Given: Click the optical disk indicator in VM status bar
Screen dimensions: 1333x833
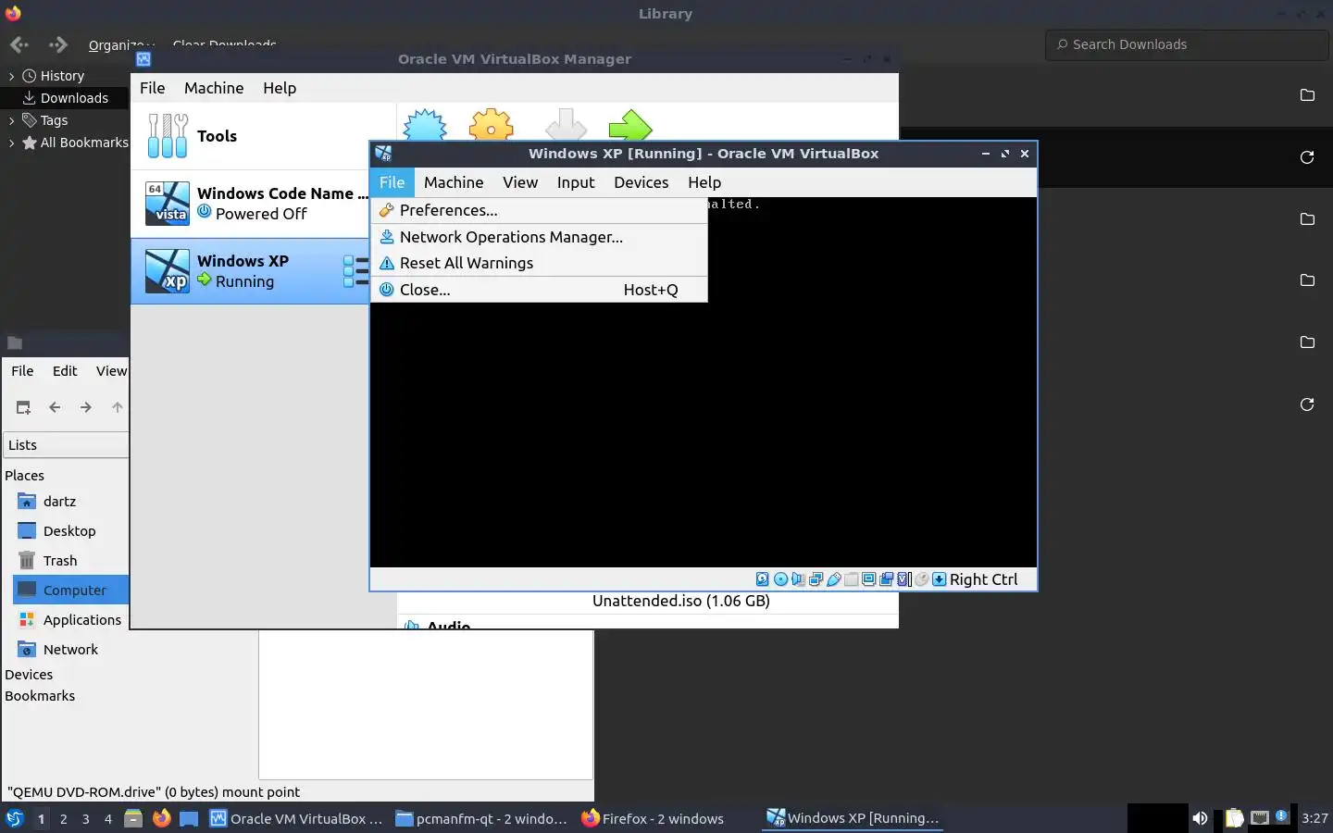Looking at the screenshot, I should coord(780,579).
